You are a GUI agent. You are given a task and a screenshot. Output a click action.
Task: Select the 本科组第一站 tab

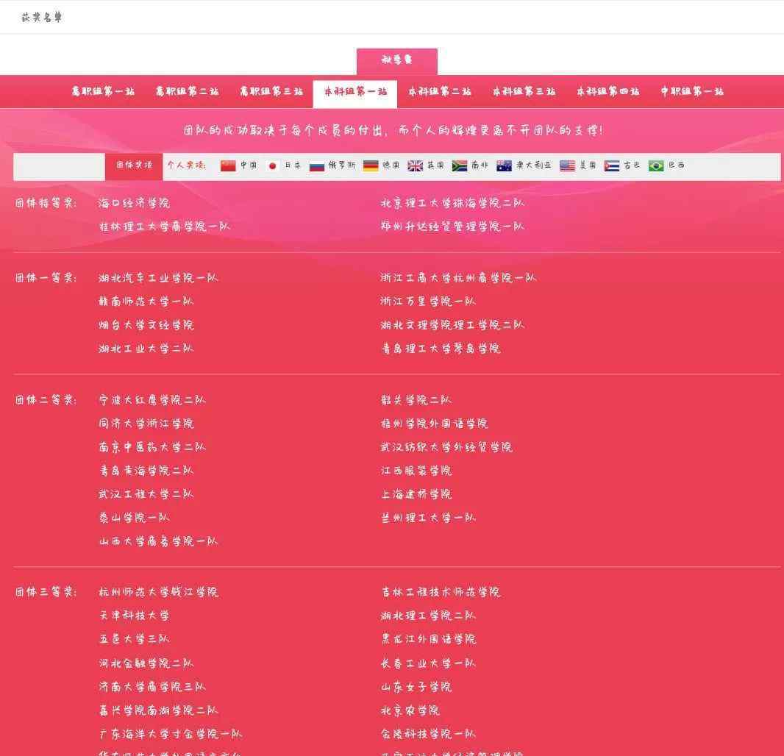click(355, 93)
